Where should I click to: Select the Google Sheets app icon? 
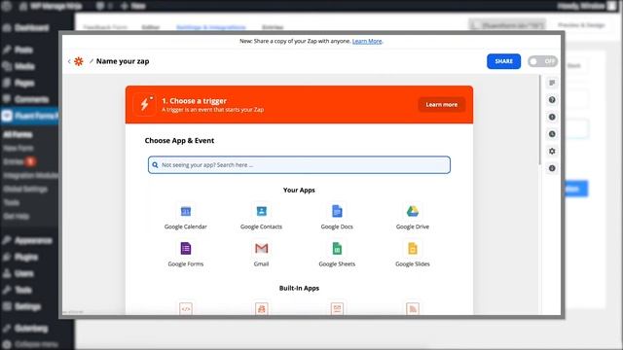click(x=337, y=249)
